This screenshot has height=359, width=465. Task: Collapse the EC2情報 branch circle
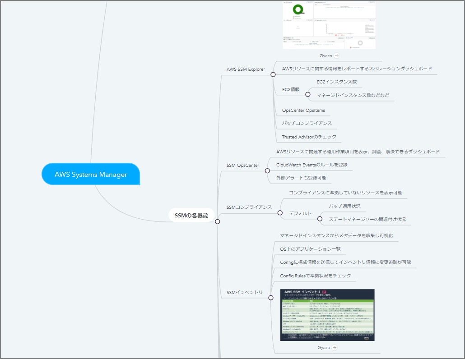point(308,94)
